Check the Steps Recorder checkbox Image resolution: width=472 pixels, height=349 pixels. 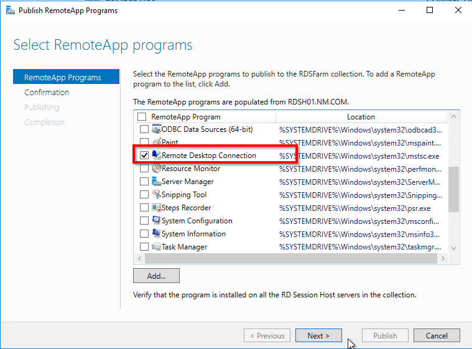(x=144, y=208)
